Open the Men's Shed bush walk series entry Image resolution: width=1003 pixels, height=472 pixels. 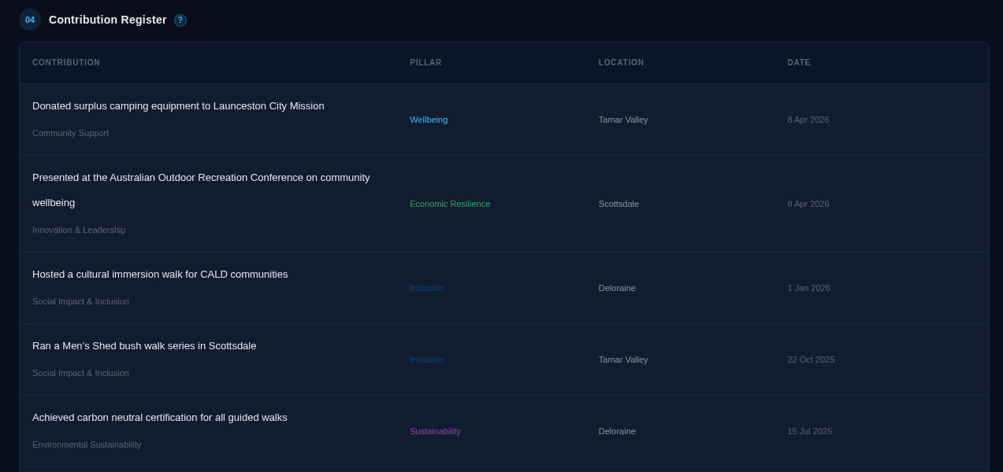[144, 346]
